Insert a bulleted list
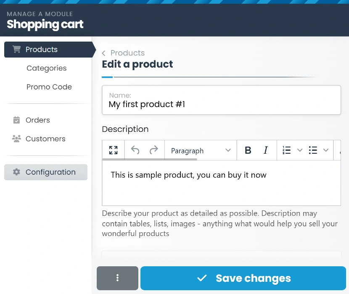The width and height of the screenshot is (349, 294). (x=313, y=150)
